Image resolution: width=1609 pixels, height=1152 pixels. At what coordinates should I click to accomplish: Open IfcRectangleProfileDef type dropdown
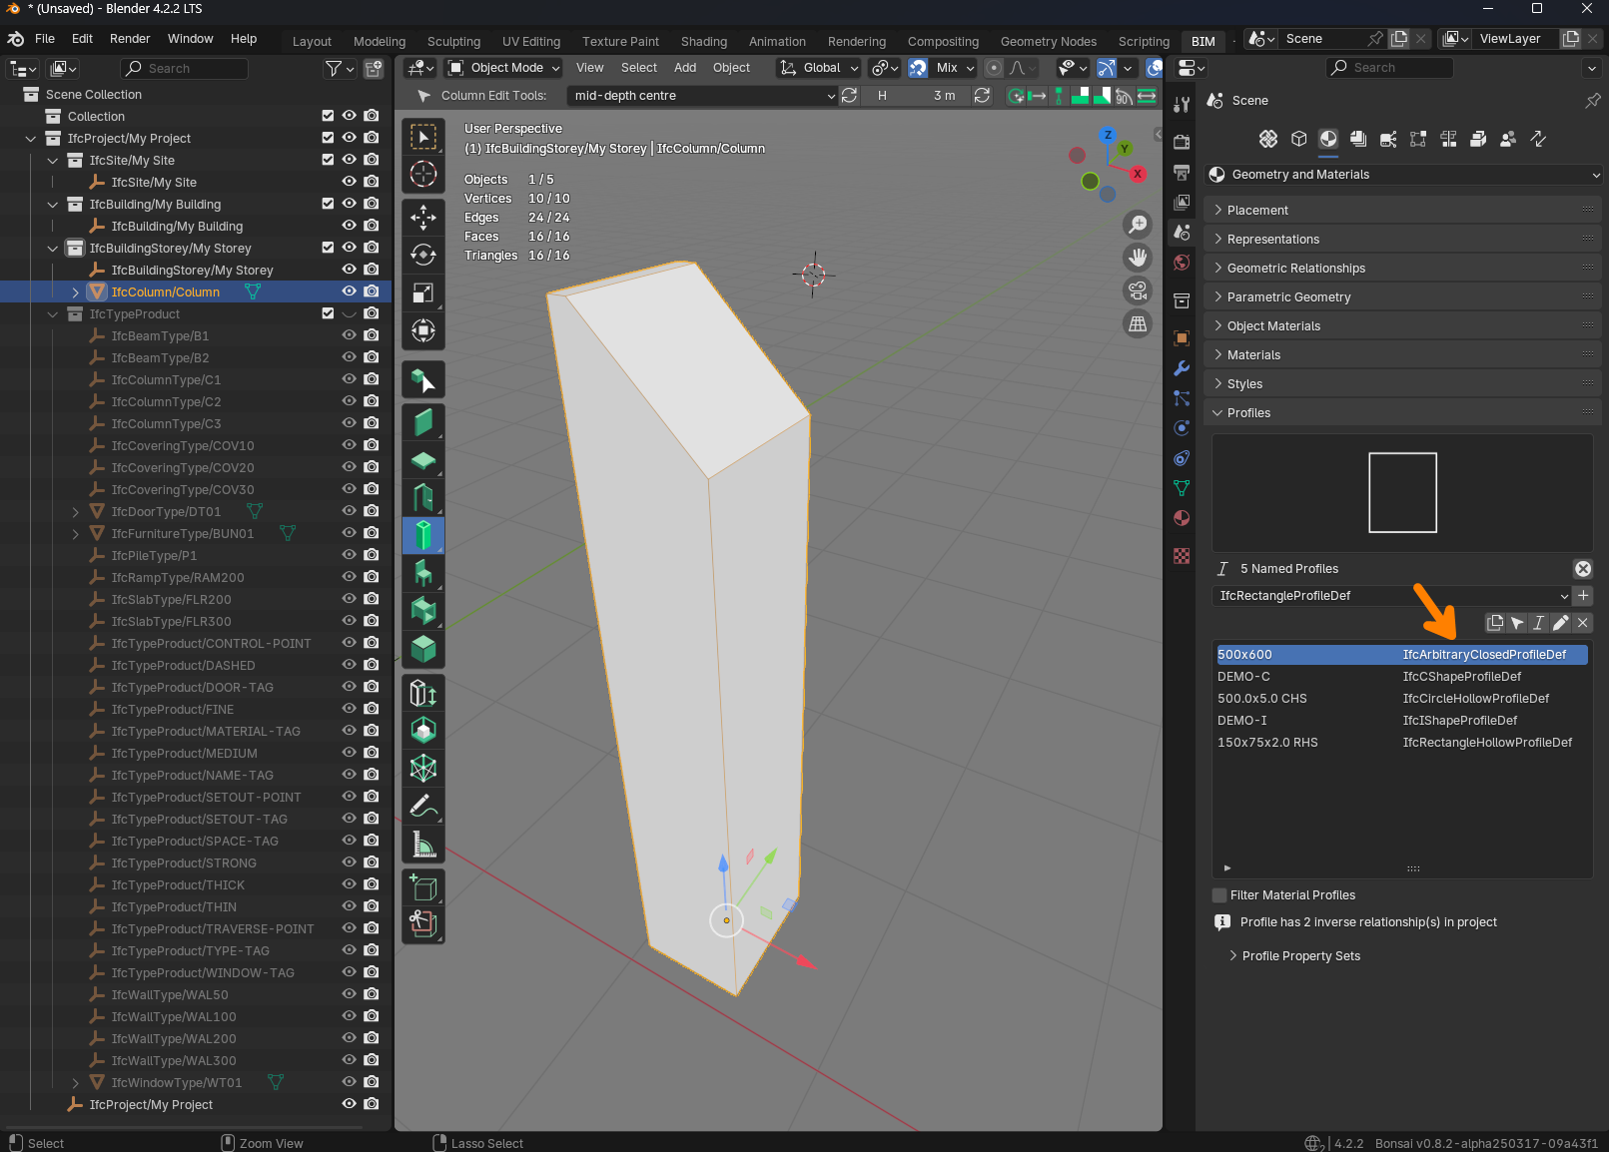point(1391,596)
